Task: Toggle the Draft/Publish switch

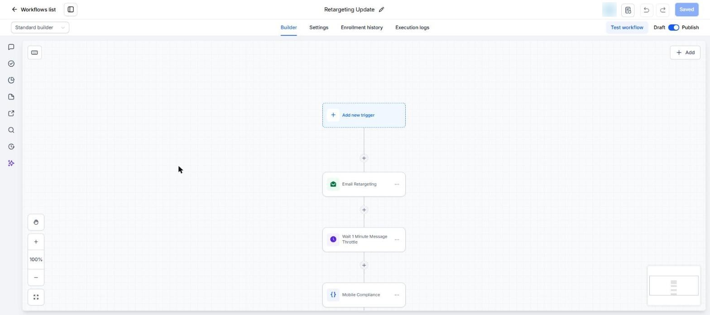Action: (x=673, y=28)
